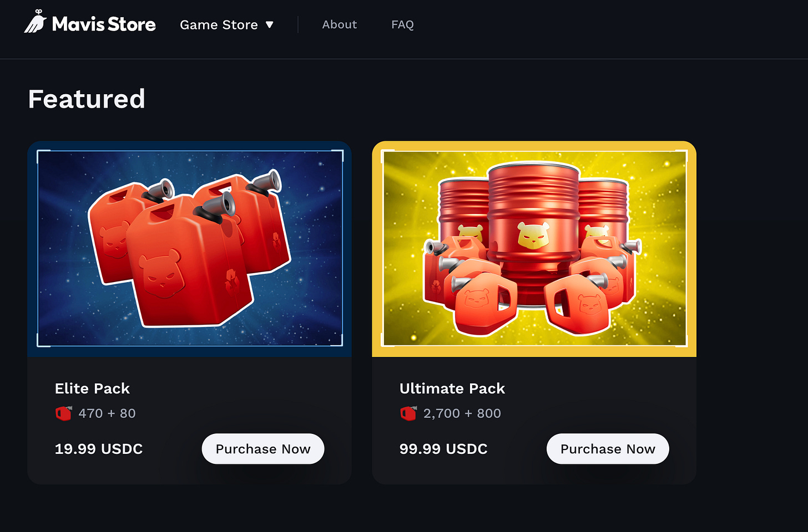Viewport: 808px width, 532px height.
Task: Click the Mavis Store bird logo icon
Action: coord(35,22)
